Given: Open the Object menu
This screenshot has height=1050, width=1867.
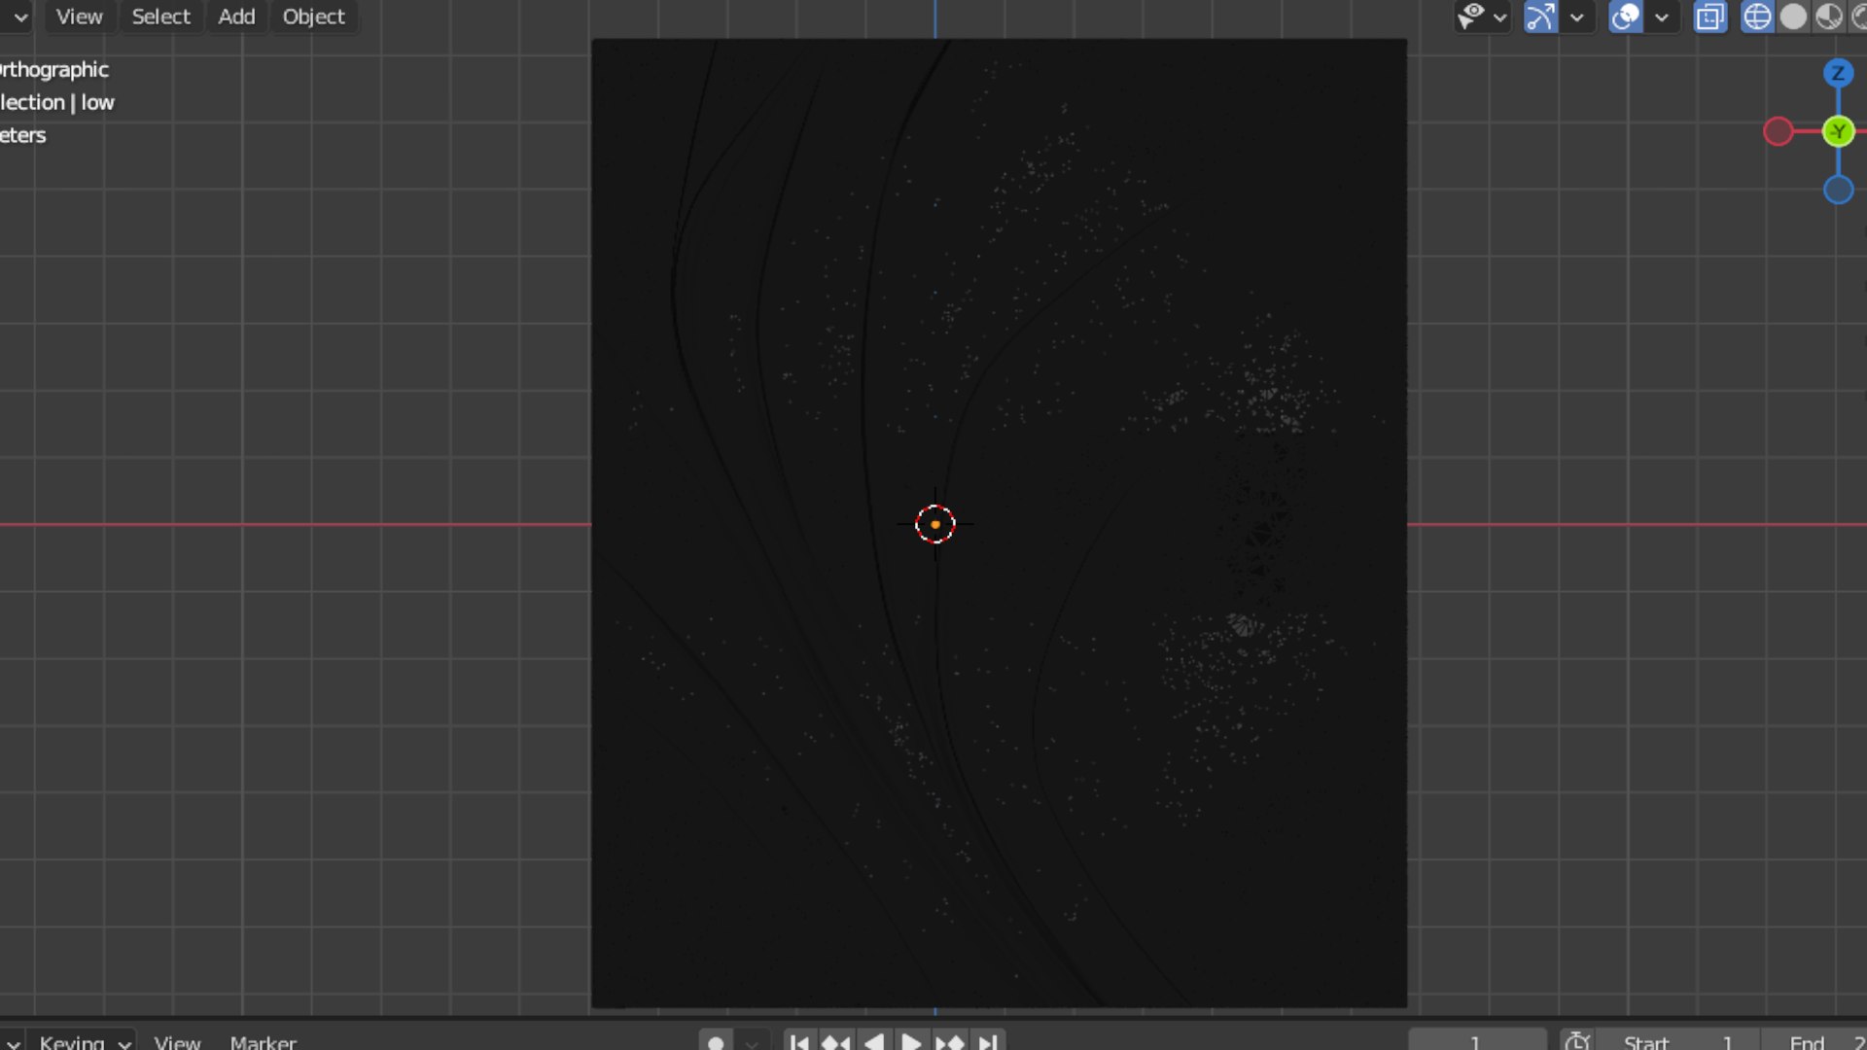Looking at the screenshot, I should click(x=313, y=17).
